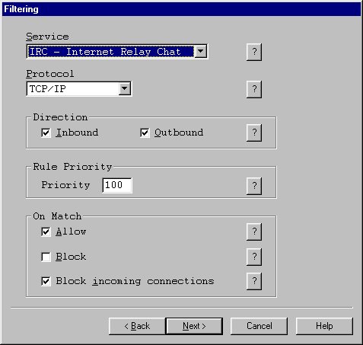Proceed with the Next button
The width and height of the screenshot is (363, 345).
click(x=194, y=326)
